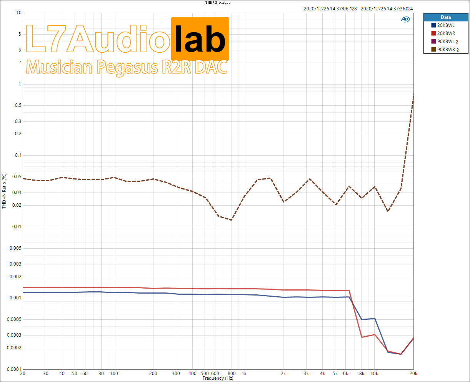
Task: Click the 0.05 tick label on vertical axis
Action: click(17, 177)
